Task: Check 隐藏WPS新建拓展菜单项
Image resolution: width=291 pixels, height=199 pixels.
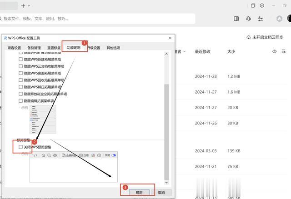Action: pyautogui.click(x=20, y=60)
